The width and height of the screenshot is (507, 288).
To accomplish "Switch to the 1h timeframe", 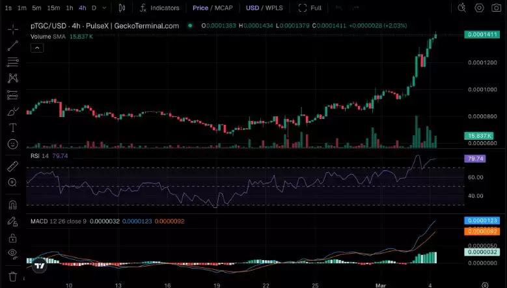I will click(x=70, y=8).
